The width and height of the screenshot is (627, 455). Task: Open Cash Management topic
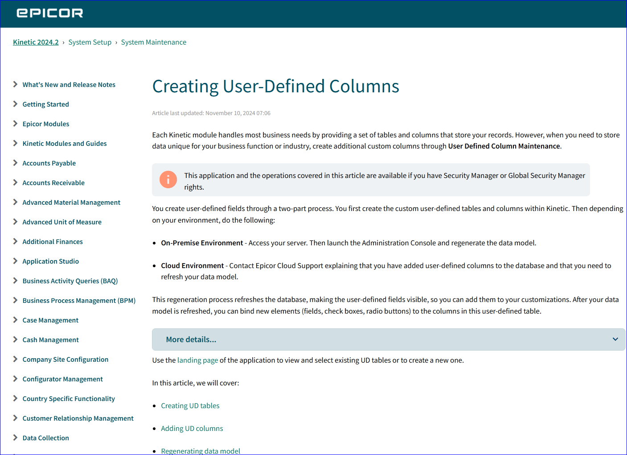pos(51,340)
